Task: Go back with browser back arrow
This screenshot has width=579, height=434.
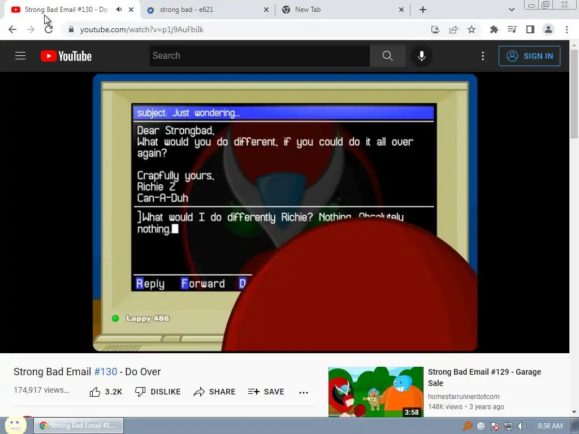Action: coord(12,29)
